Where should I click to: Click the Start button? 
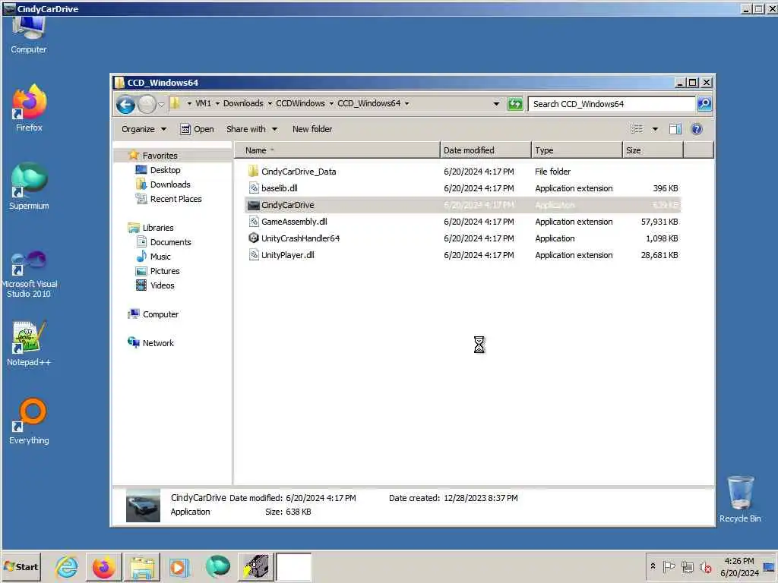(x=21, y=566)
